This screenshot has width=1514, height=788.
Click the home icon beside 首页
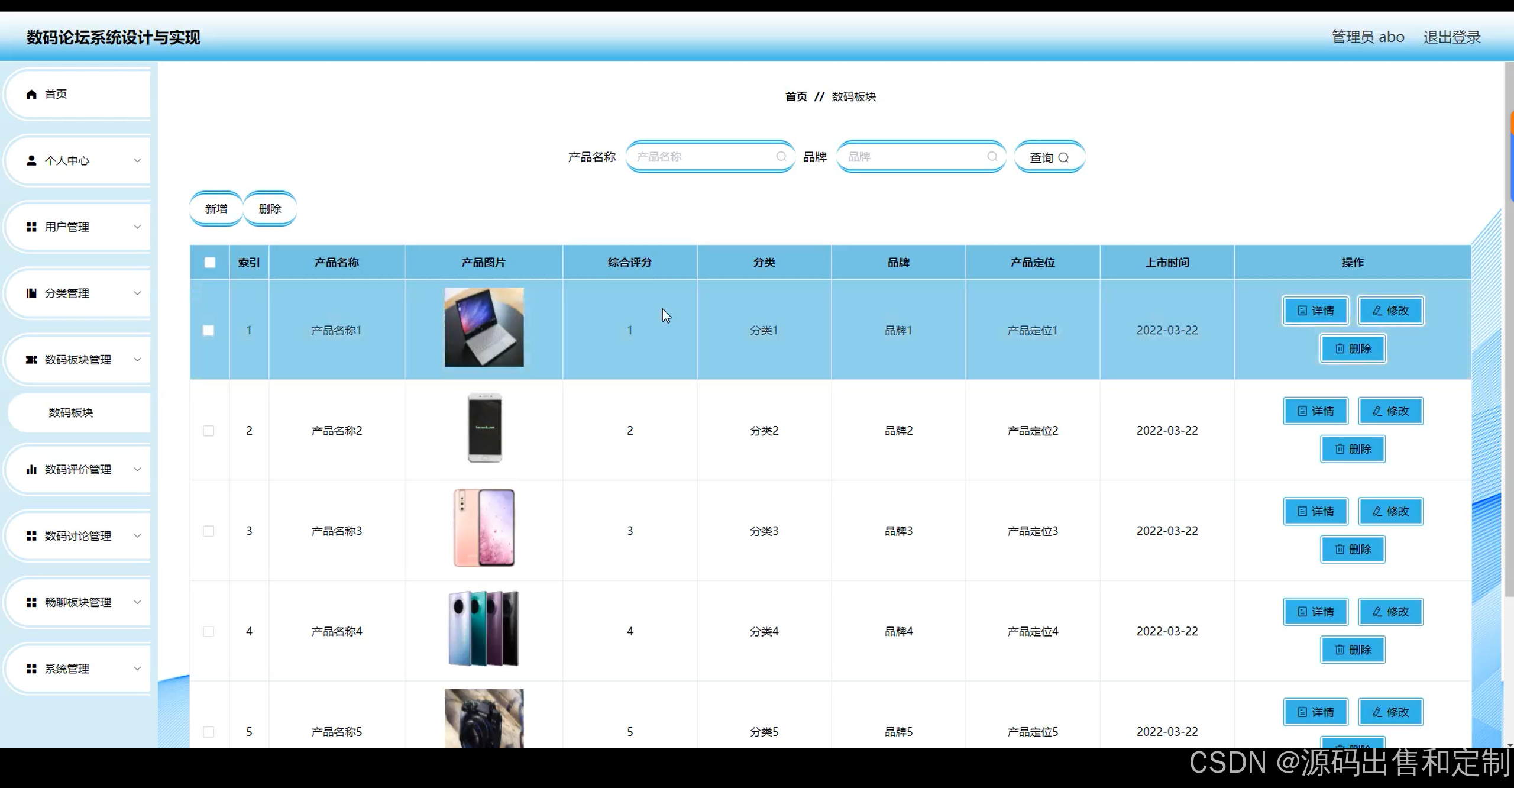pos(32,95)
